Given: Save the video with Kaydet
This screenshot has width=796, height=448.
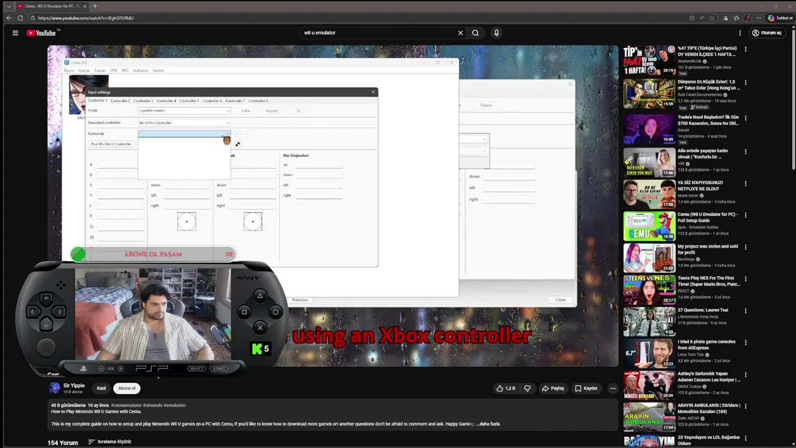Looking at the screenshot, I should (586, 388).
